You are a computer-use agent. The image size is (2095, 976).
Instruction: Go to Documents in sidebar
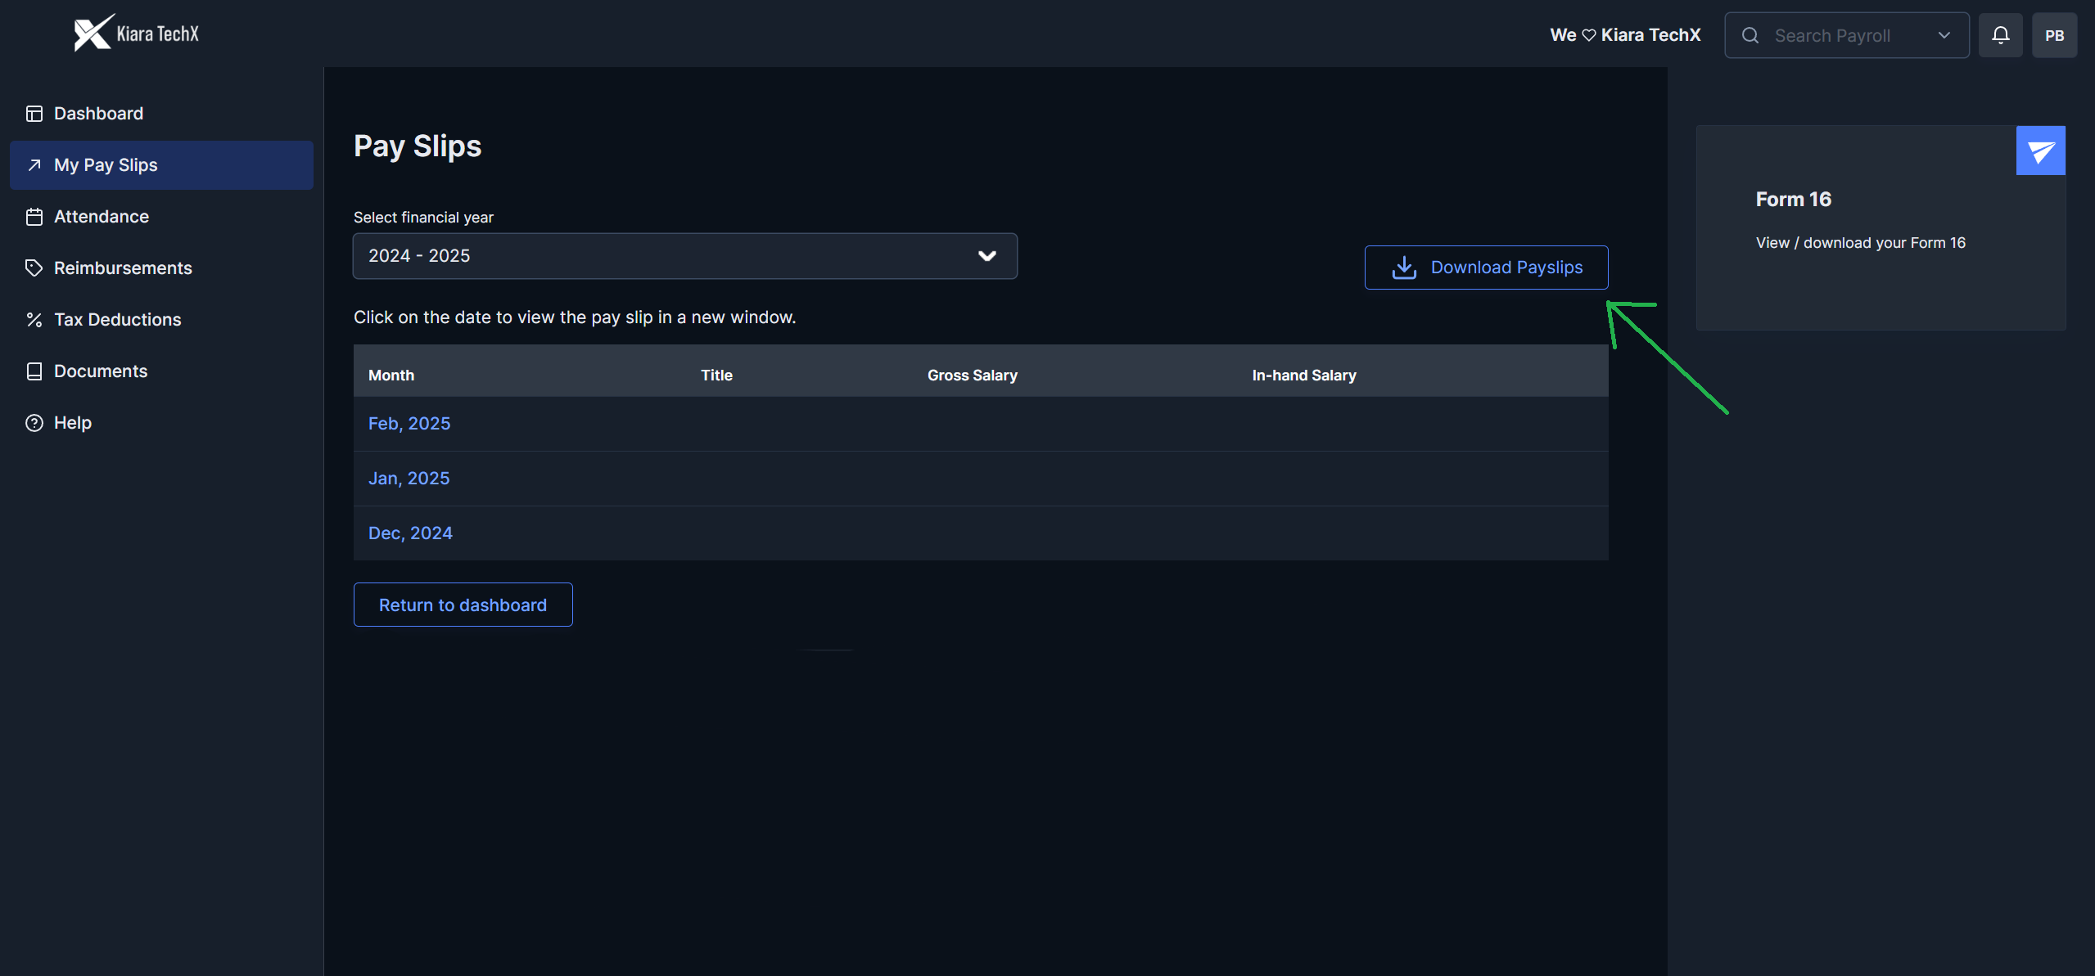pos(100,371)
